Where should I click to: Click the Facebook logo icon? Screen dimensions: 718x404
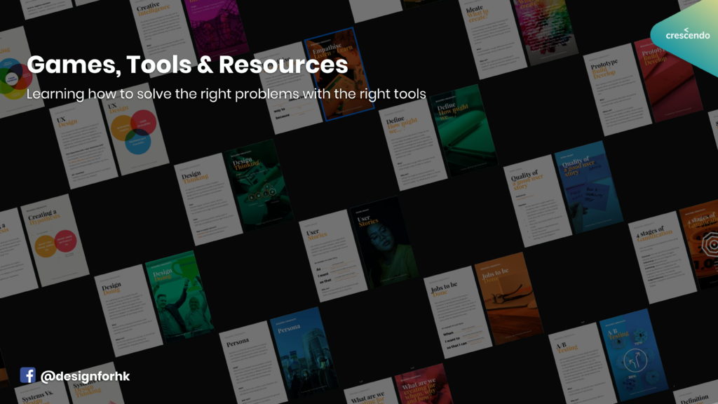click(x=27, y=375)
